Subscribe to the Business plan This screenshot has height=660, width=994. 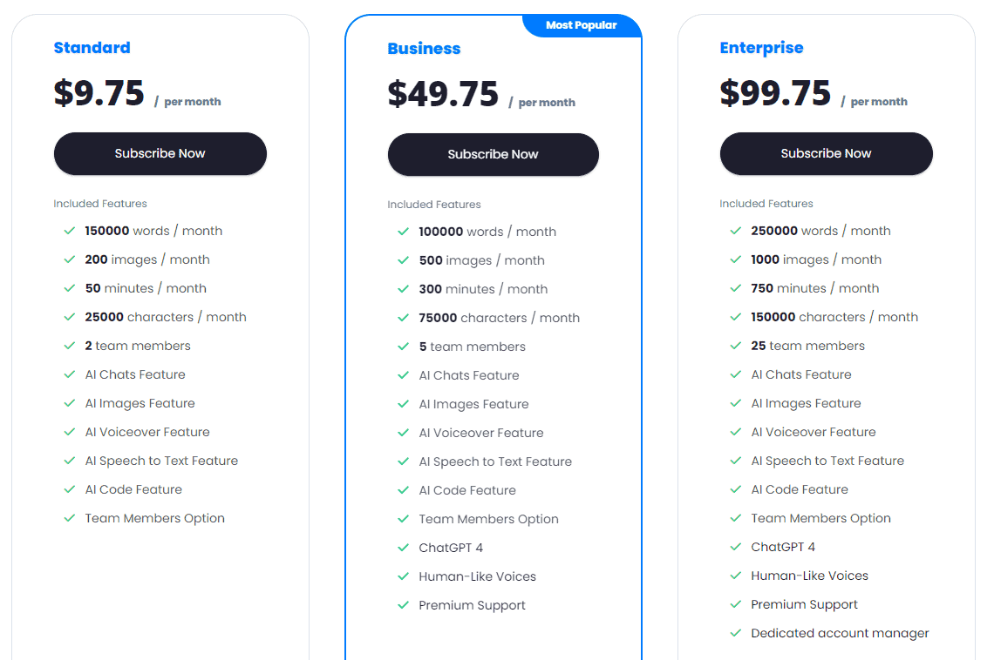pyautogui.click(x=493, y=154)
